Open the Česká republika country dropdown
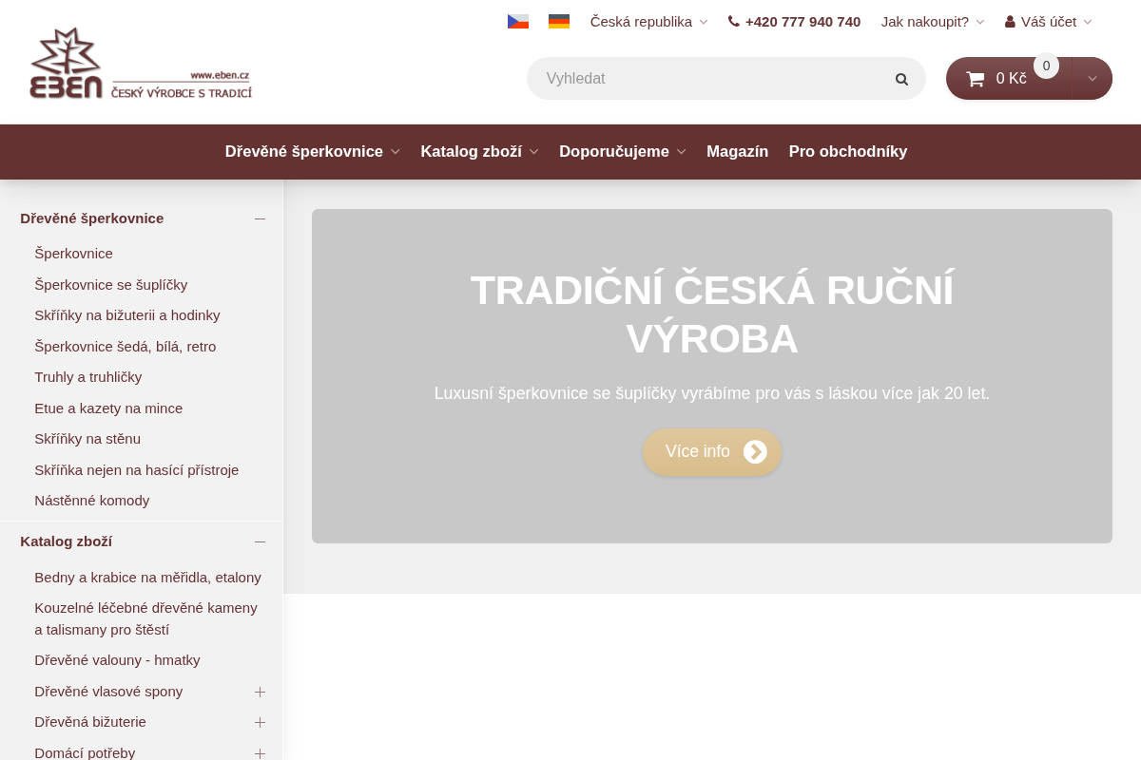Viewport: 1141px width, 760px height. tap(648, 21)
